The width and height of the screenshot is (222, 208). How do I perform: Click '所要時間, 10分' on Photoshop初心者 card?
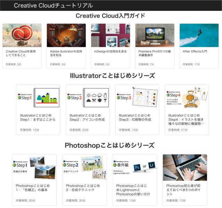tap(176, 200)
